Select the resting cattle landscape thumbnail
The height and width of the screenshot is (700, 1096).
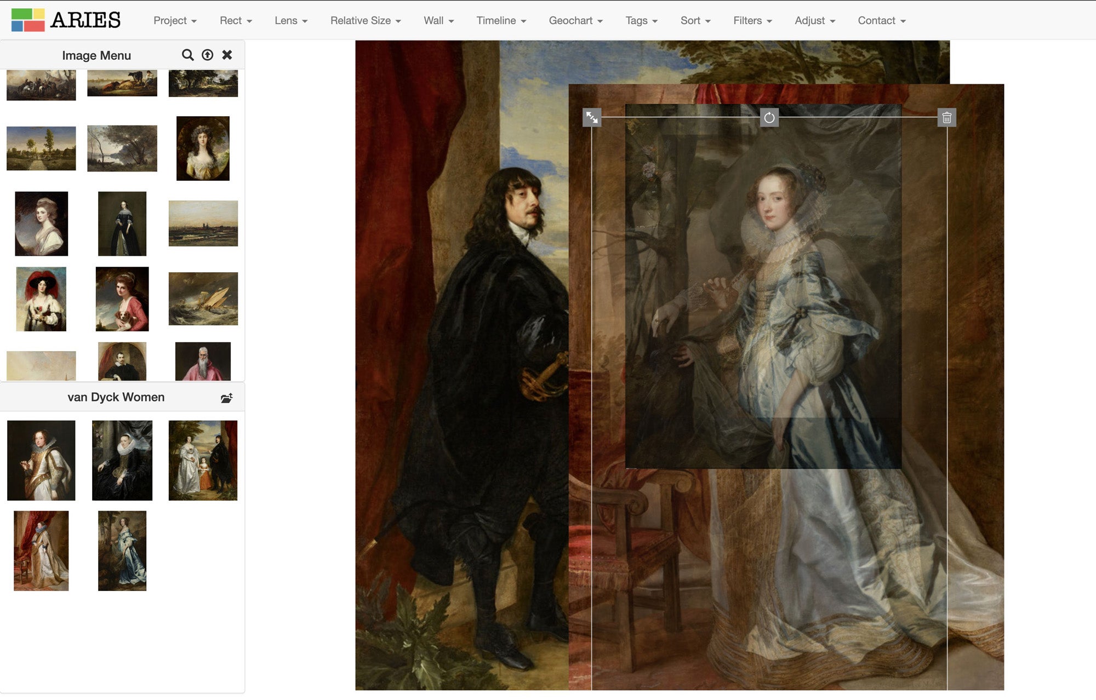[x=122, y=83]
